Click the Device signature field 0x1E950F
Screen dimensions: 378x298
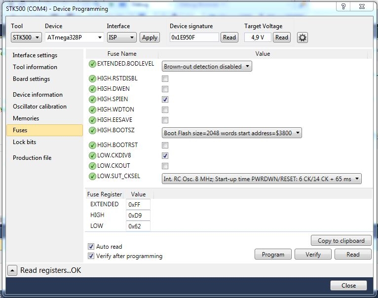point(194,37)
